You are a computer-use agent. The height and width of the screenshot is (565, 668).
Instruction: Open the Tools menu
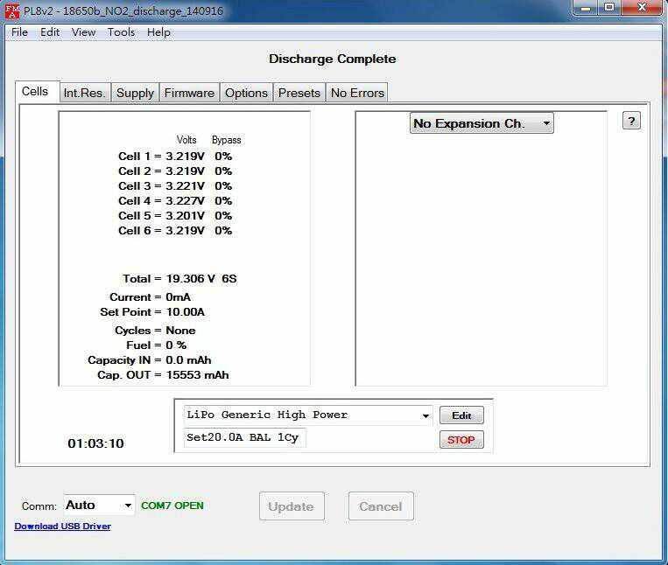coord(121,31)
